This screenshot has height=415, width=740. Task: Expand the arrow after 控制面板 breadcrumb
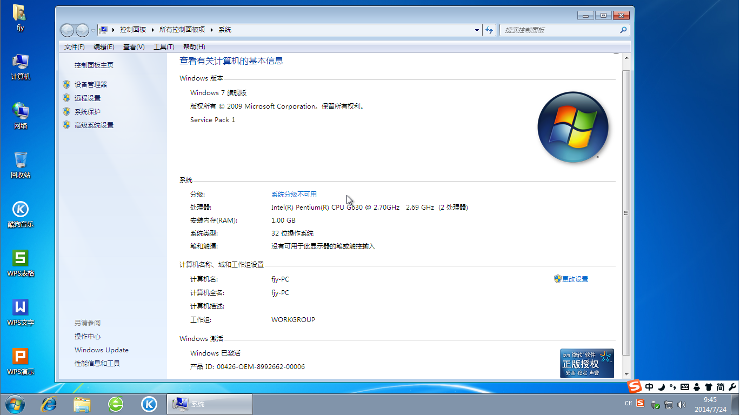tap(152, 30)
